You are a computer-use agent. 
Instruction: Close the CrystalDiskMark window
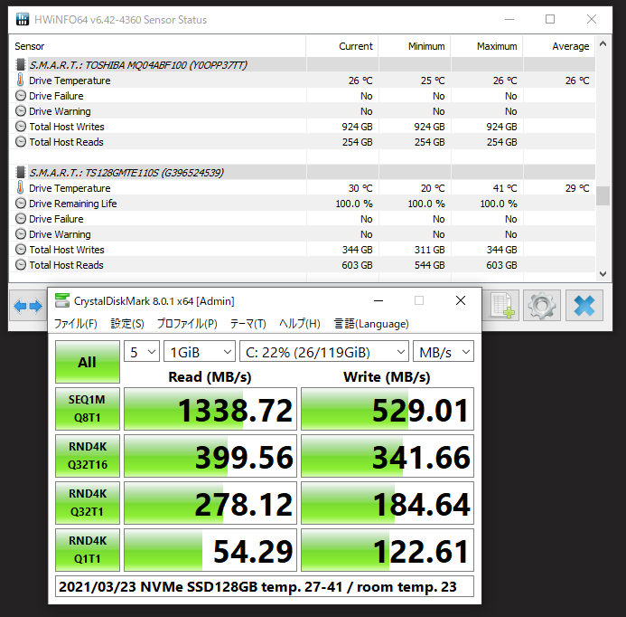461,300
